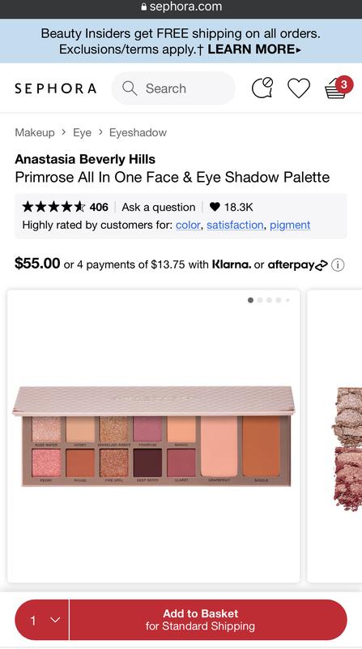
Task: Click the satisfaction rating link
Action: tap(235, 225)
